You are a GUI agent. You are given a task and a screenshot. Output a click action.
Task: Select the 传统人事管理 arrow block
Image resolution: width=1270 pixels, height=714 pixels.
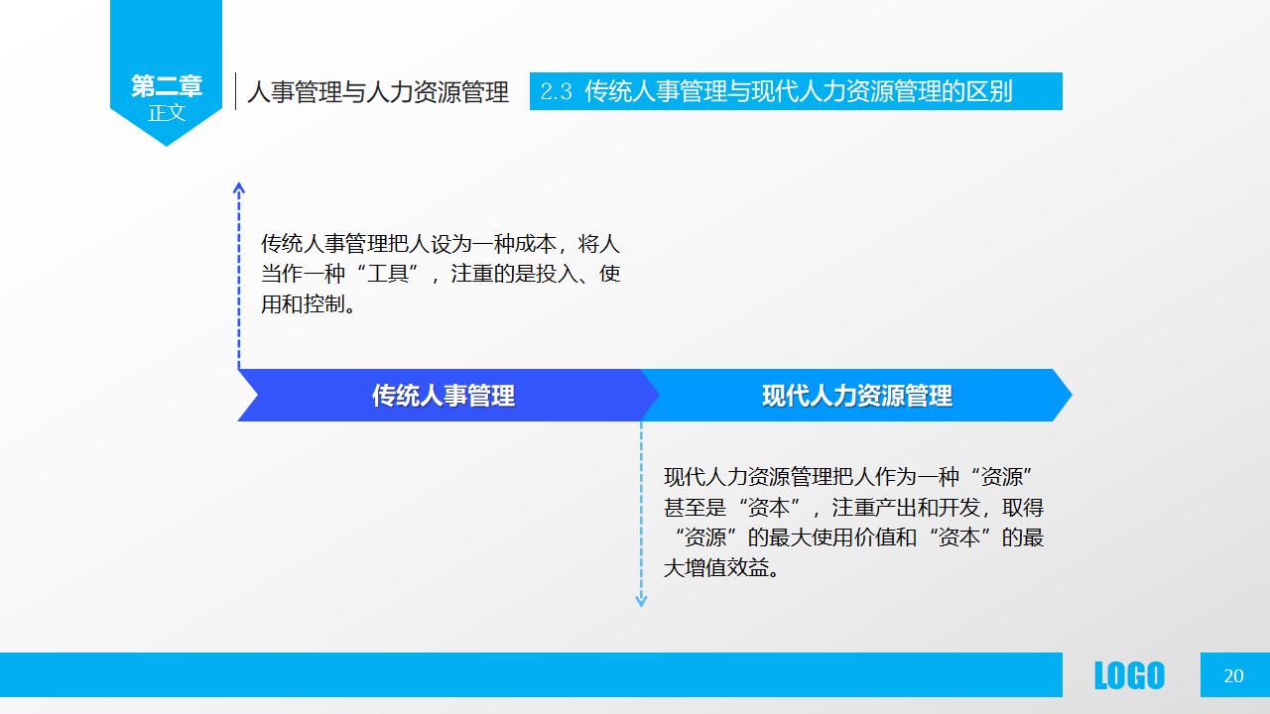[x=447, y=396]
